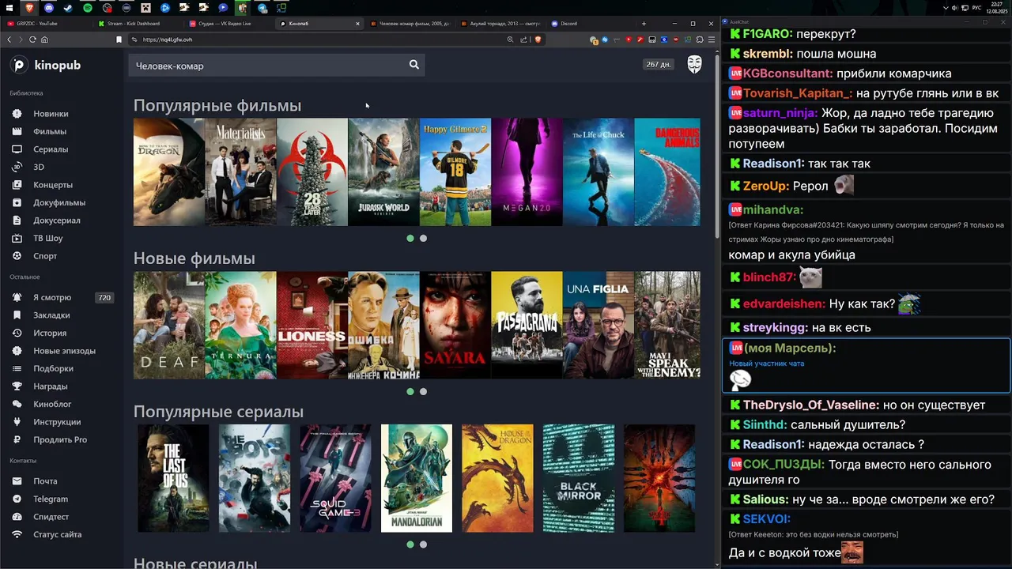Open the Концерты section in sidebar
1012x569 pixels.
pyautogui.click(x=53, y=185)
